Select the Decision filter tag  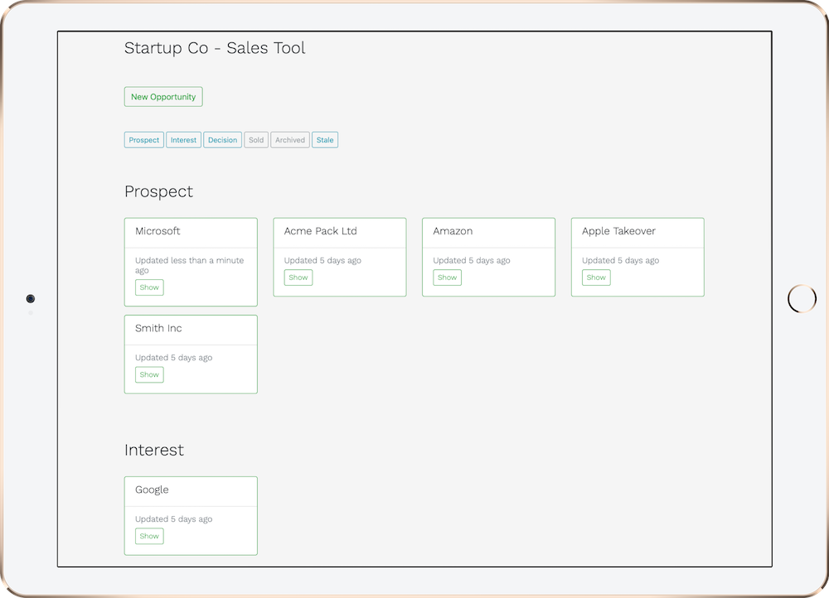222,139
